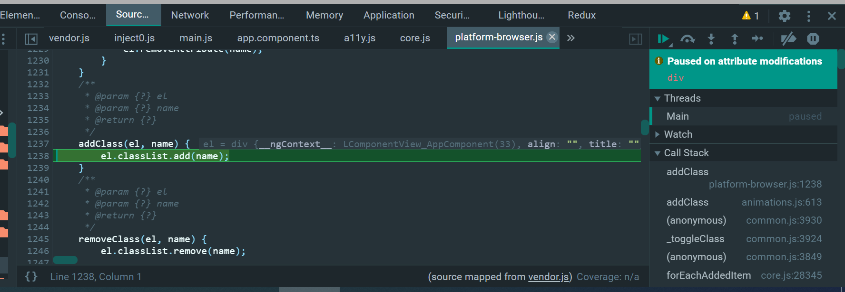Select addClass platform-browser.js:1238 frame

743,178
